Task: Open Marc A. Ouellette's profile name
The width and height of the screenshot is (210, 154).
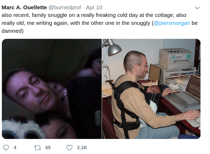Action: tap(24, 7)
